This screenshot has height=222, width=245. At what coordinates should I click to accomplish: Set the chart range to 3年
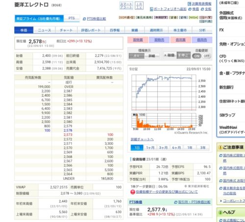click(x=203, y=148)
